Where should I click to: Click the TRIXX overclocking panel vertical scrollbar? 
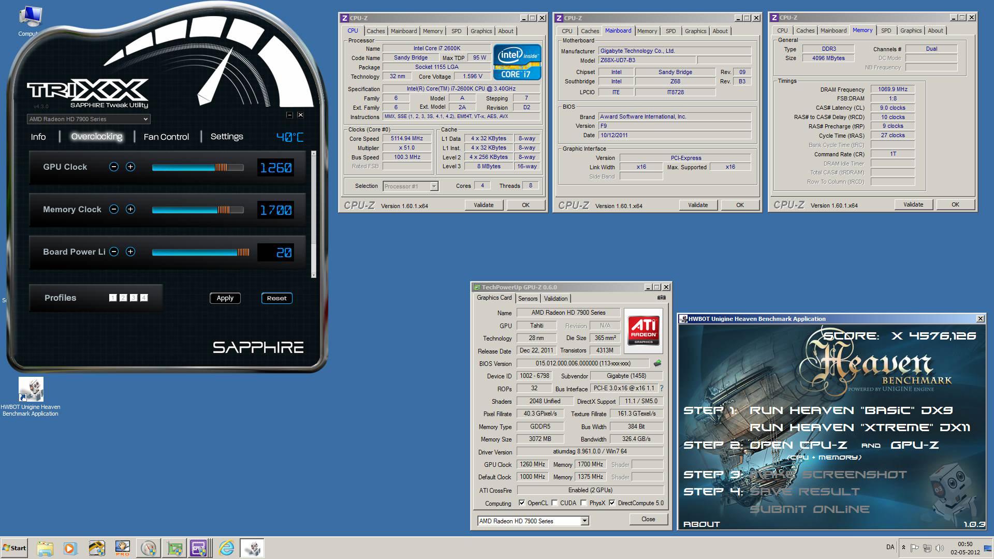coord(313,215)
